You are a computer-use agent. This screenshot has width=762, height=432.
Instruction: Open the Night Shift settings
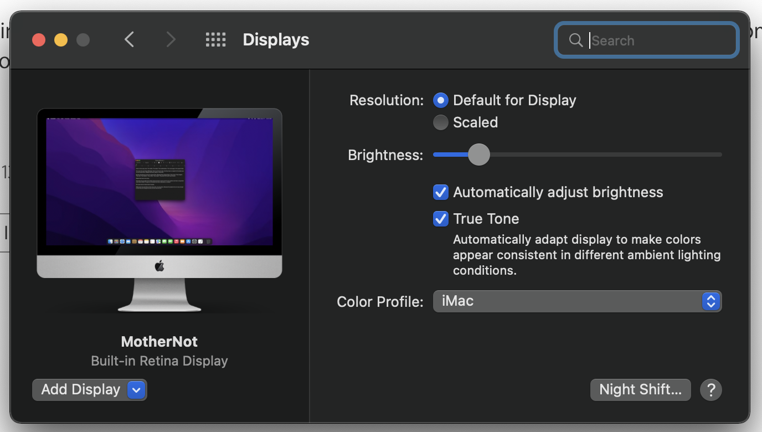click(640, 390)
